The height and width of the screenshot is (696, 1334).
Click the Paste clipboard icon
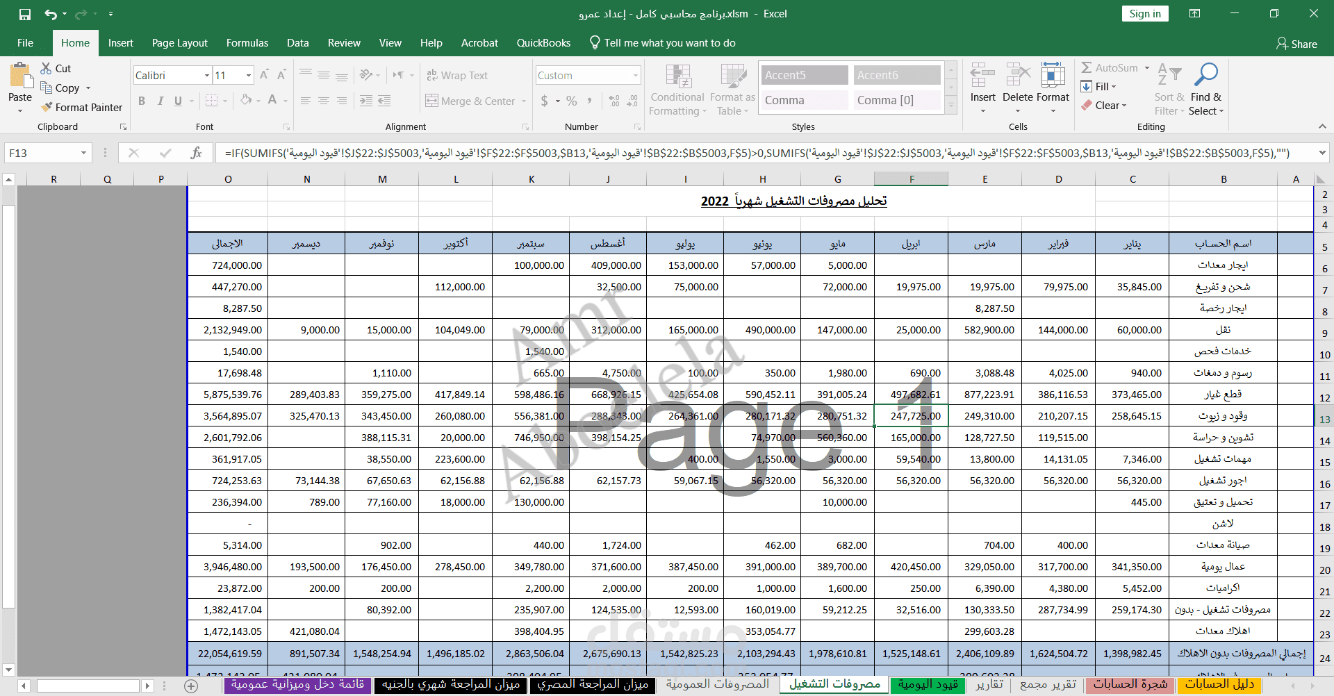point(20,76)
